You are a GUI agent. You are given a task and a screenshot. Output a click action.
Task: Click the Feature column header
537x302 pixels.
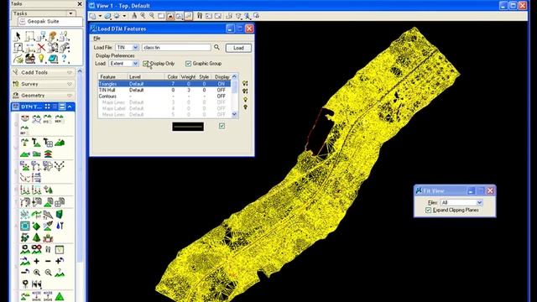[113, 77]
